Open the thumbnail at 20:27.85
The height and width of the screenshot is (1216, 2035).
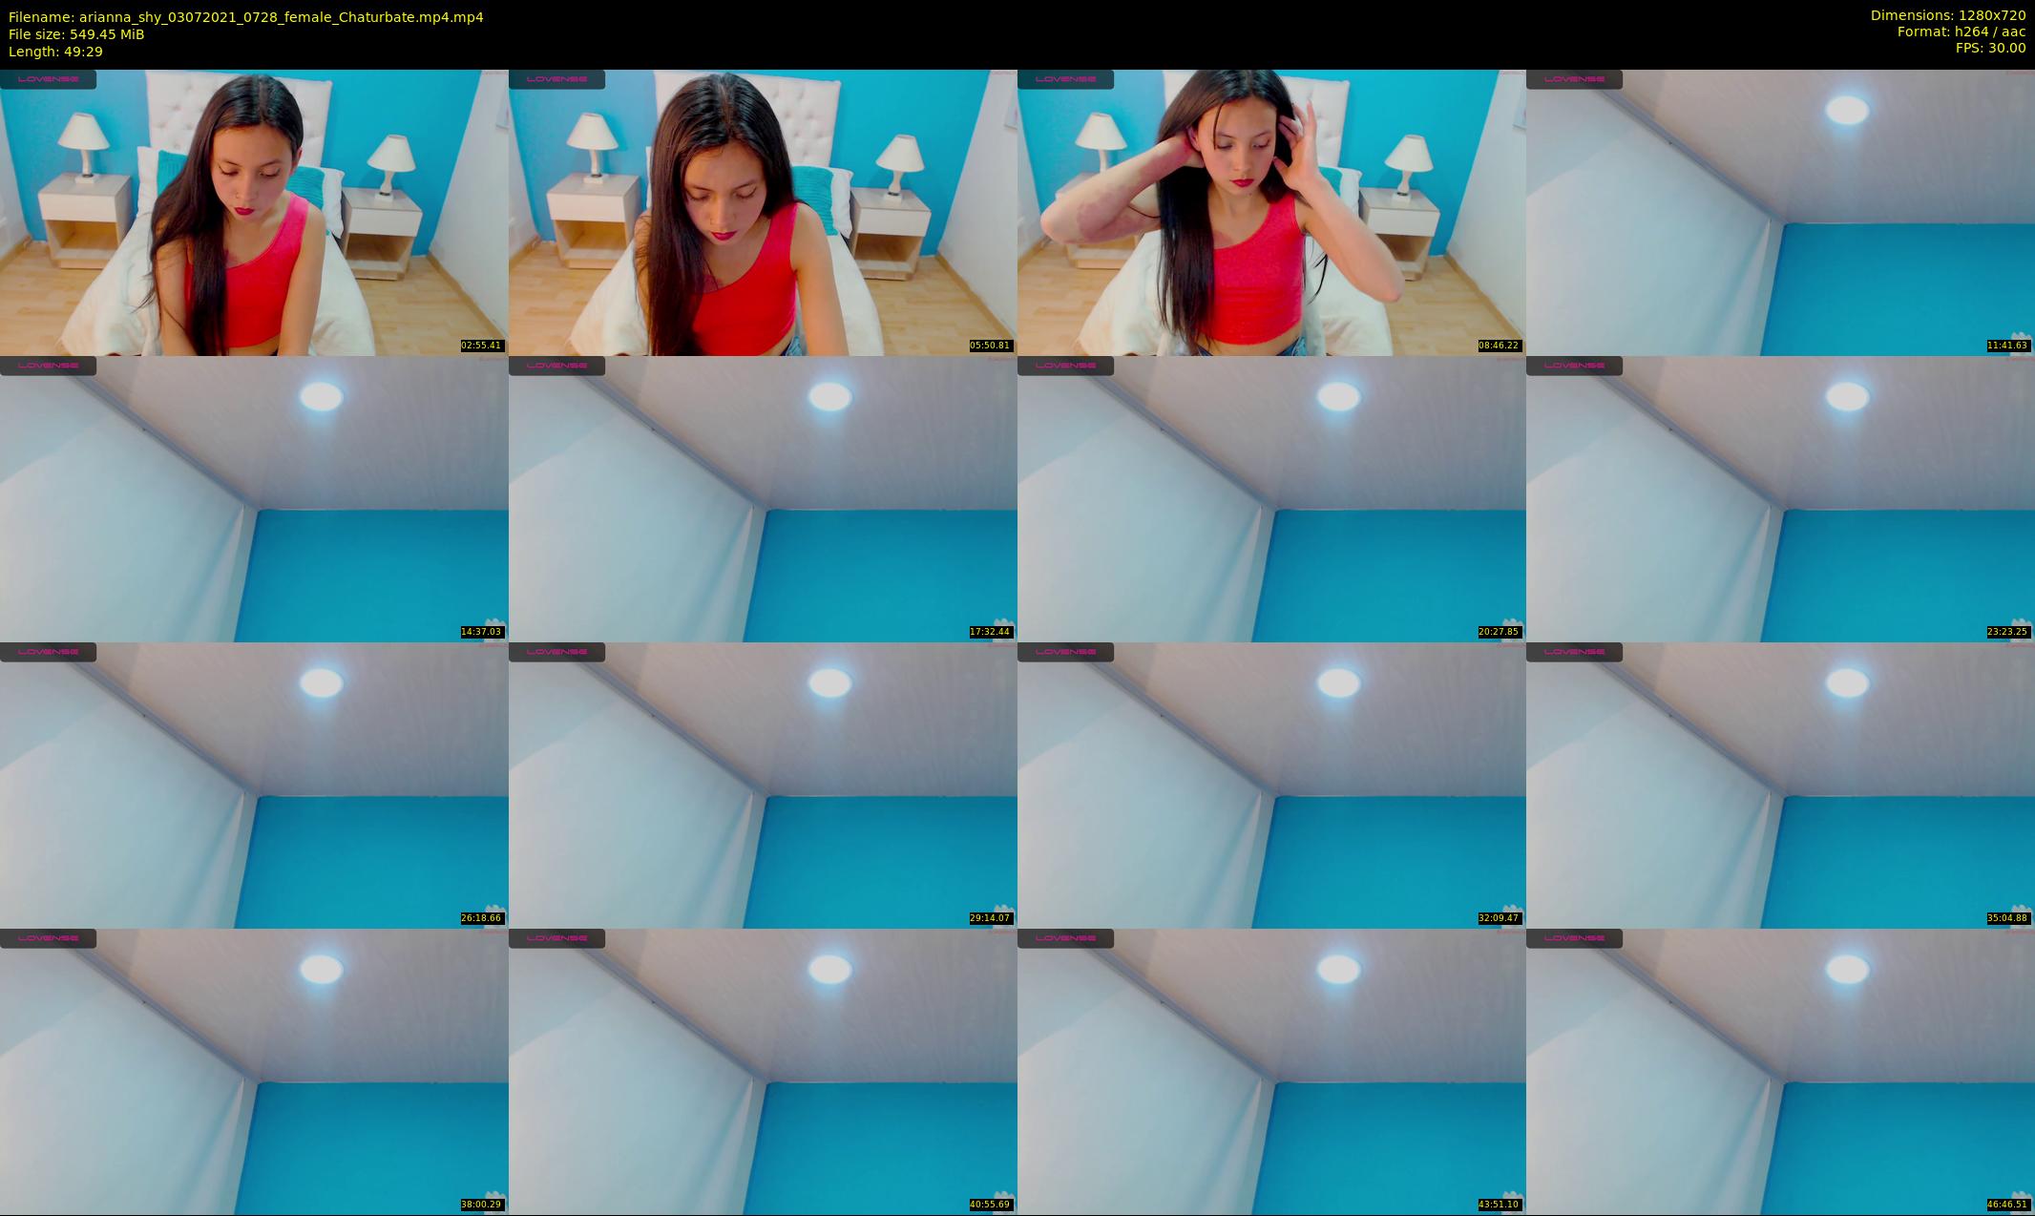[x=1271, y=498]
